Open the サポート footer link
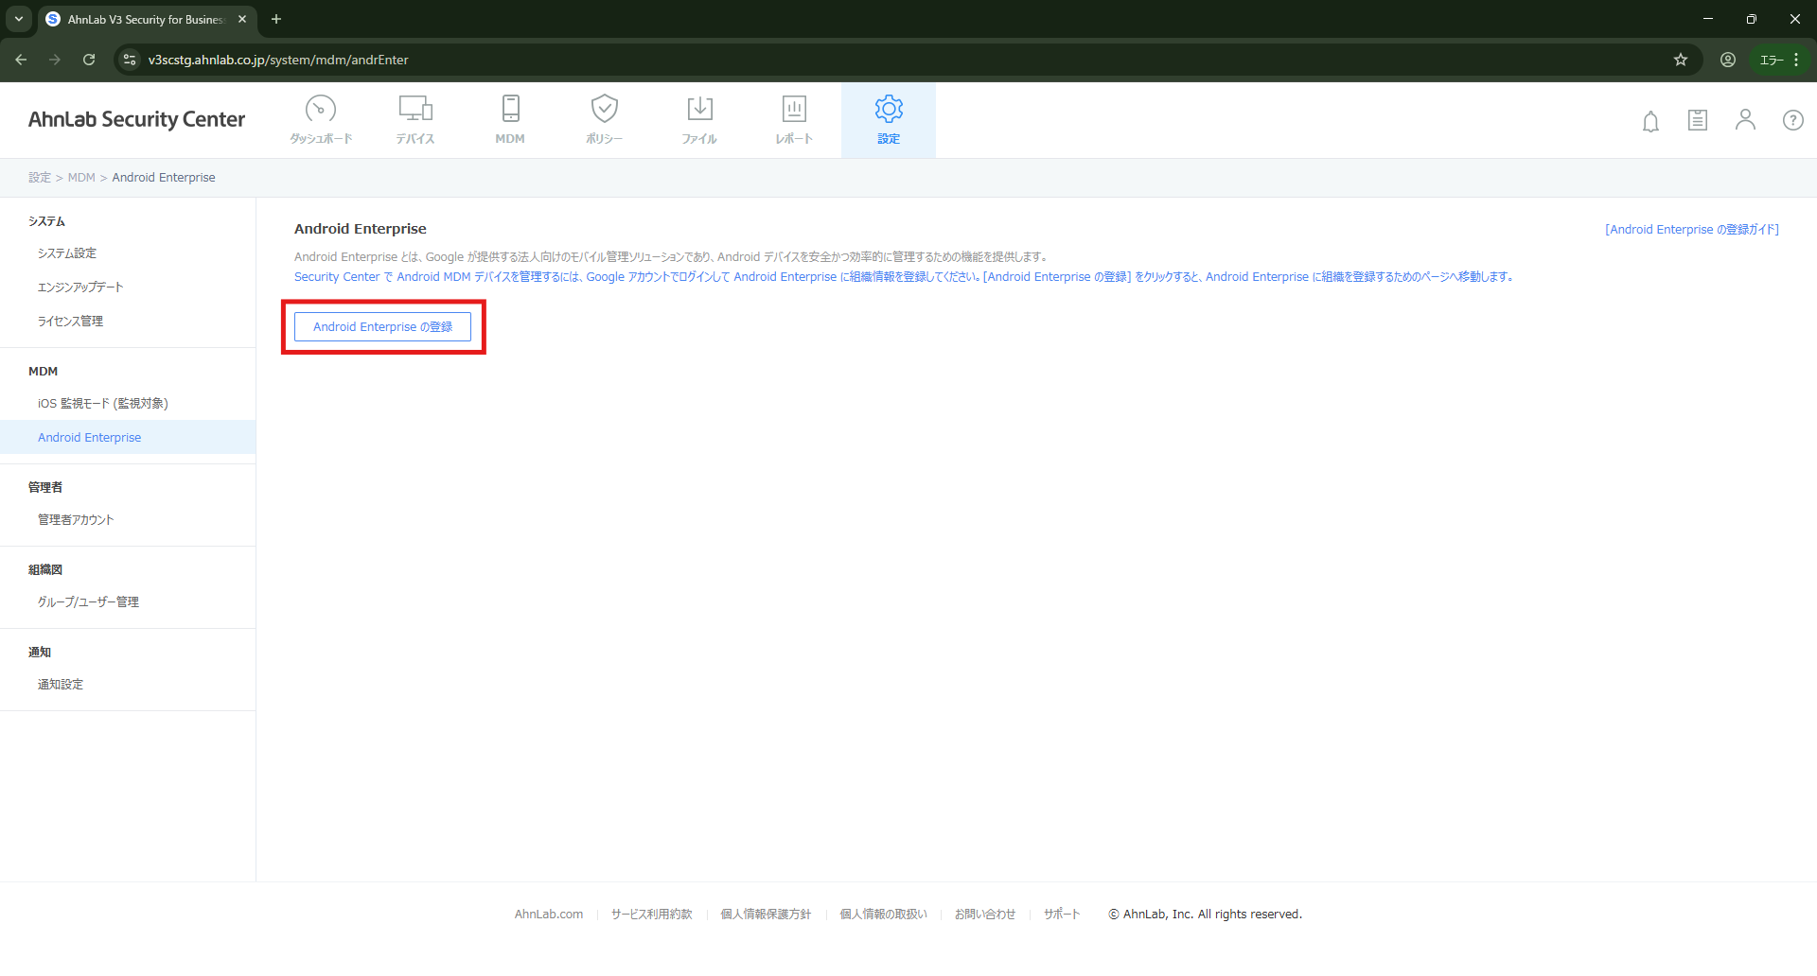 pyautogui.click(x=1062, y=915)
